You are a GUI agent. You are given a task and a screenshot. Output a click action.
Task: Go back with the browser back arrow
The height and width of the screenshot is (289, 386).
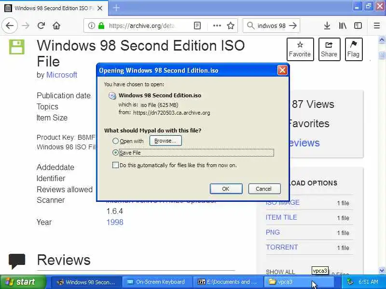pyautogui.click(x=10, y=26)
